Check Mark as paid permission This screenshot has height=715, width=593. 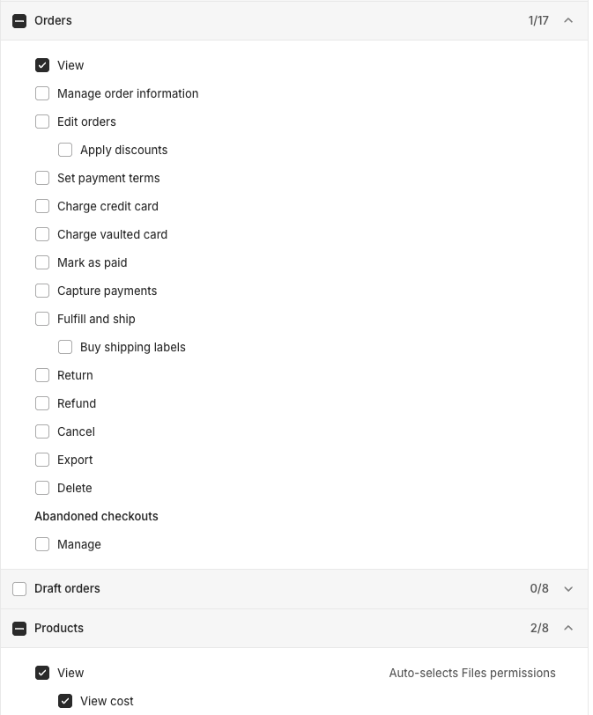[42, 262]
